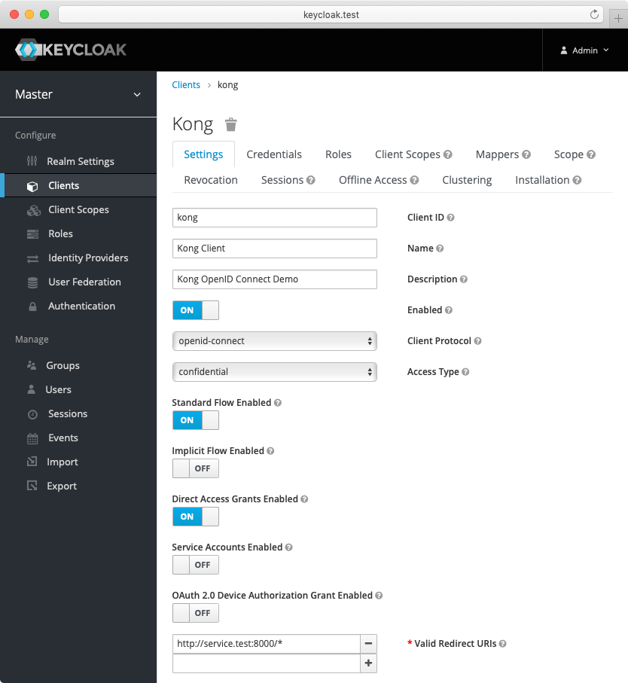This screenshot has width=628, height=683.
Task: Toggle the Standard Flow Enabled switch
Action: (x=196, y=420)
